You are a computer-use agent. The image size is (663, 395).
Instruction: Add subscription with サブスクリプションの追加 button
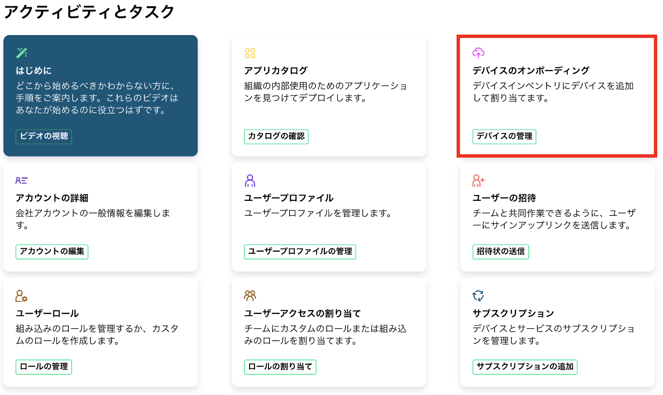click(524, 367)
